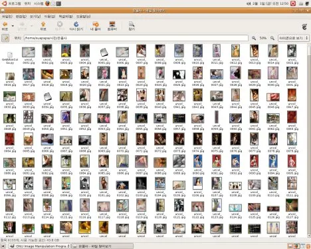The width and height of the screenshot is (311, 249).
Task: Click the trash icon in the bottom panel
Action: 308,246
